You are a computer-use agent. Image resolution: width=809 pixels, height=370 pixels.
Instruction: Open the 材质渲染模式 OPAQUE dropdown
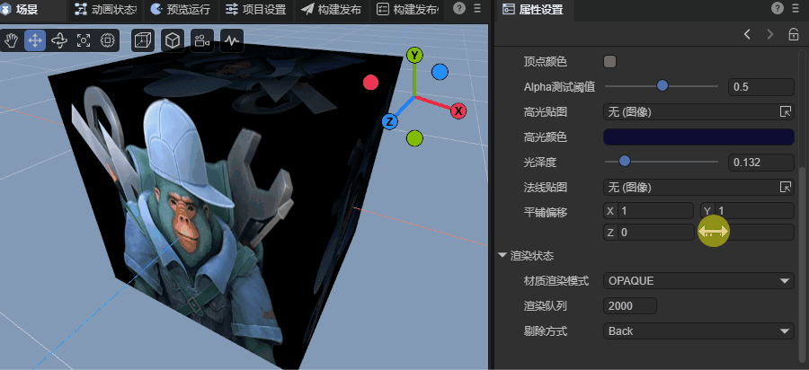[698, 281]
